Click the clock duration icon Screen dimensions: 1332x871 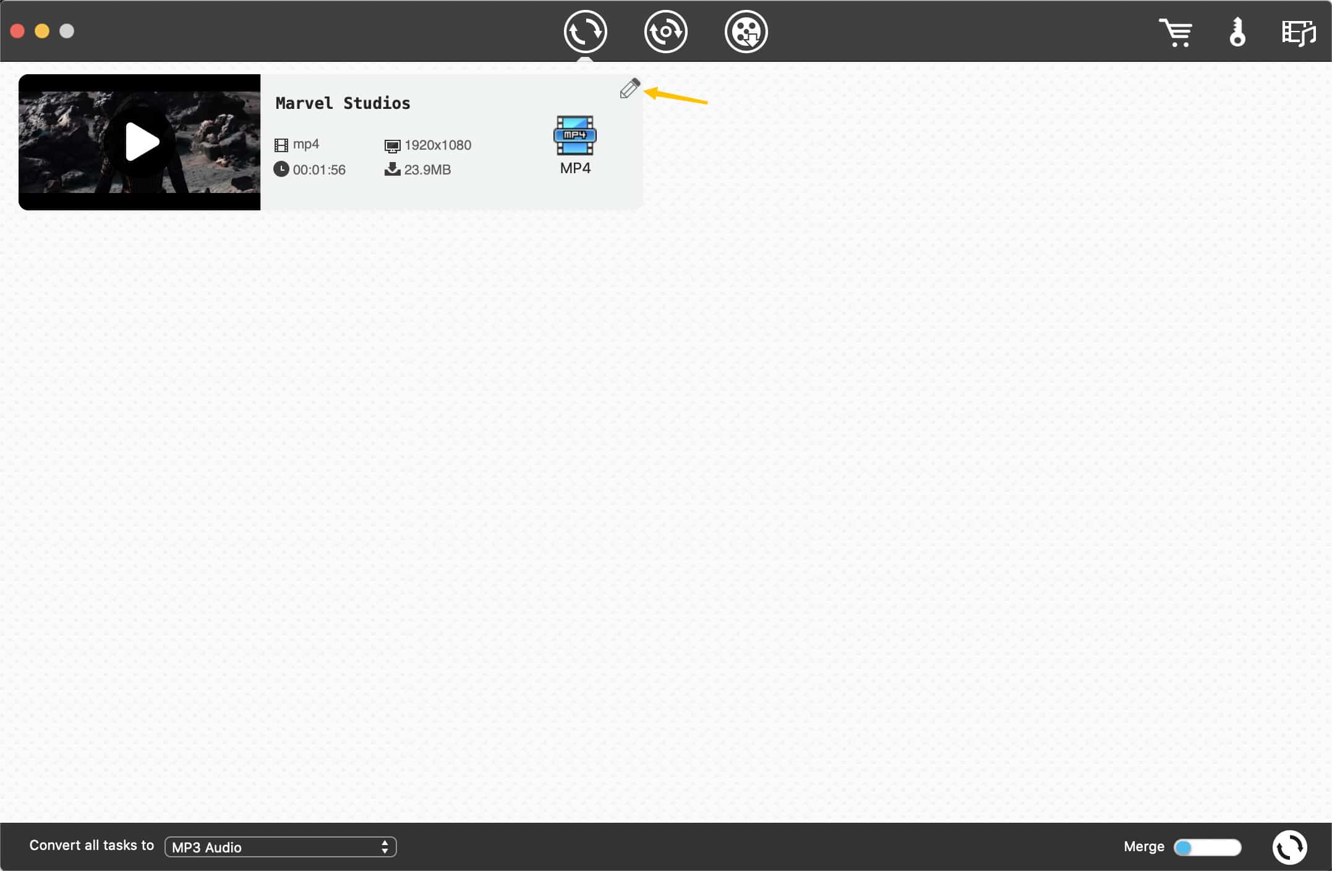click(x=281, y=169)
